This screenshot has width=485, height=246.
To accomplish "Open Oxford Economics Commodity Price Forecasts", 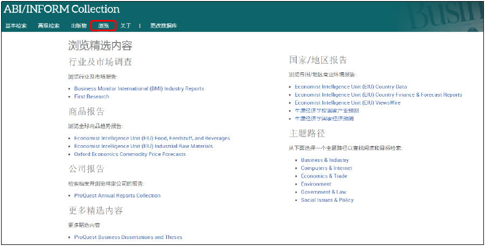I will [x=130, y=154].
